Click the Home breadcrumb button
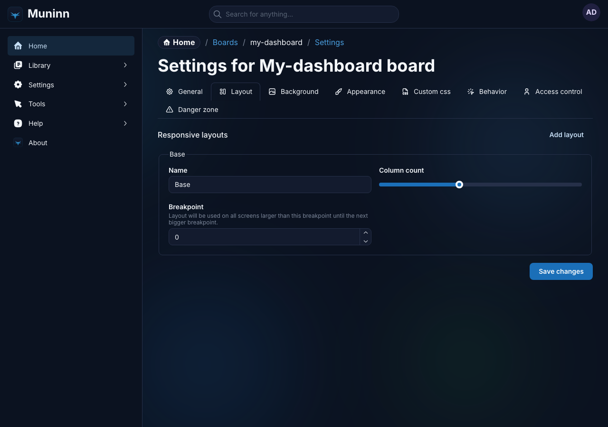The width and height of the screenshot is (608, 427). pyautogui.click(x=179, y=43)
